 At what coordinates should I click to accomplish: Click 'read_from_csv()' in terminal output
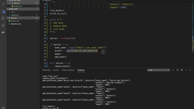pyautogui.click(x=50, y=76)
